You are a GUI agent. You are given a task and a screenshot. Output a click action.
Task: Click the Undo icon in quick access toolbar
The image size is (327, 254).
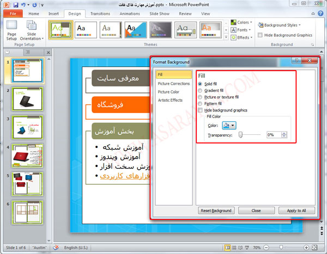(22, 4)
